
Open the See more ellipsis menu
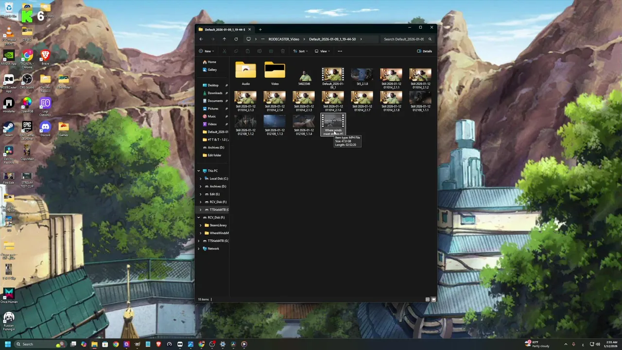click(x=340, y=51)
